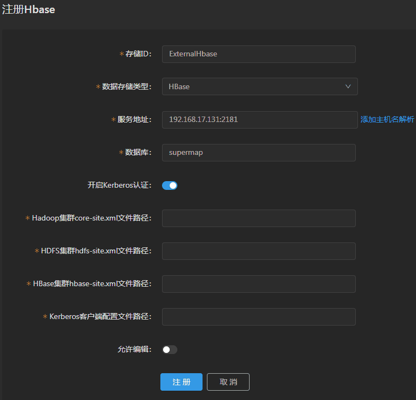Focus the Kerberos客户端配置文件路径 input
Image resolution: width=416 pixels, height=400 pixels.
point(258,317)
